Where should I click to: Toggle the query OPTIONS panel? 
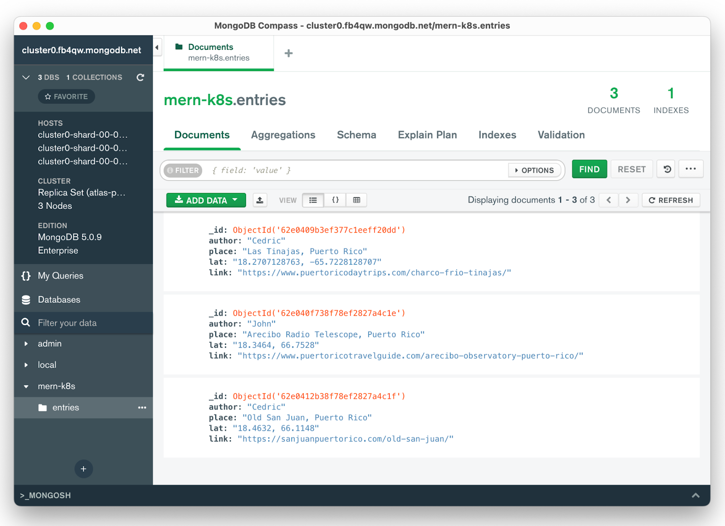pyautogui.click(x=535, y=170)
